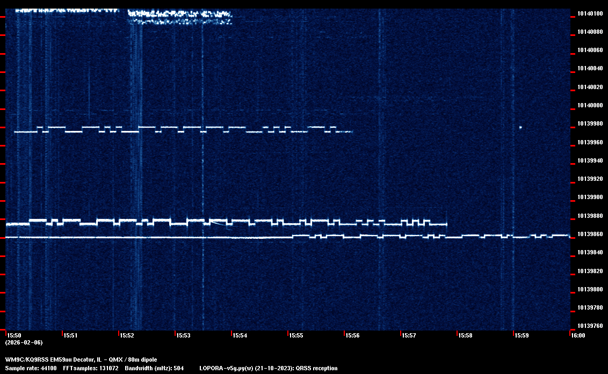Click the 15:50 time axis label
Image resolution: width=608 pixels, height=374 pixels.
[x=14, y=335]
